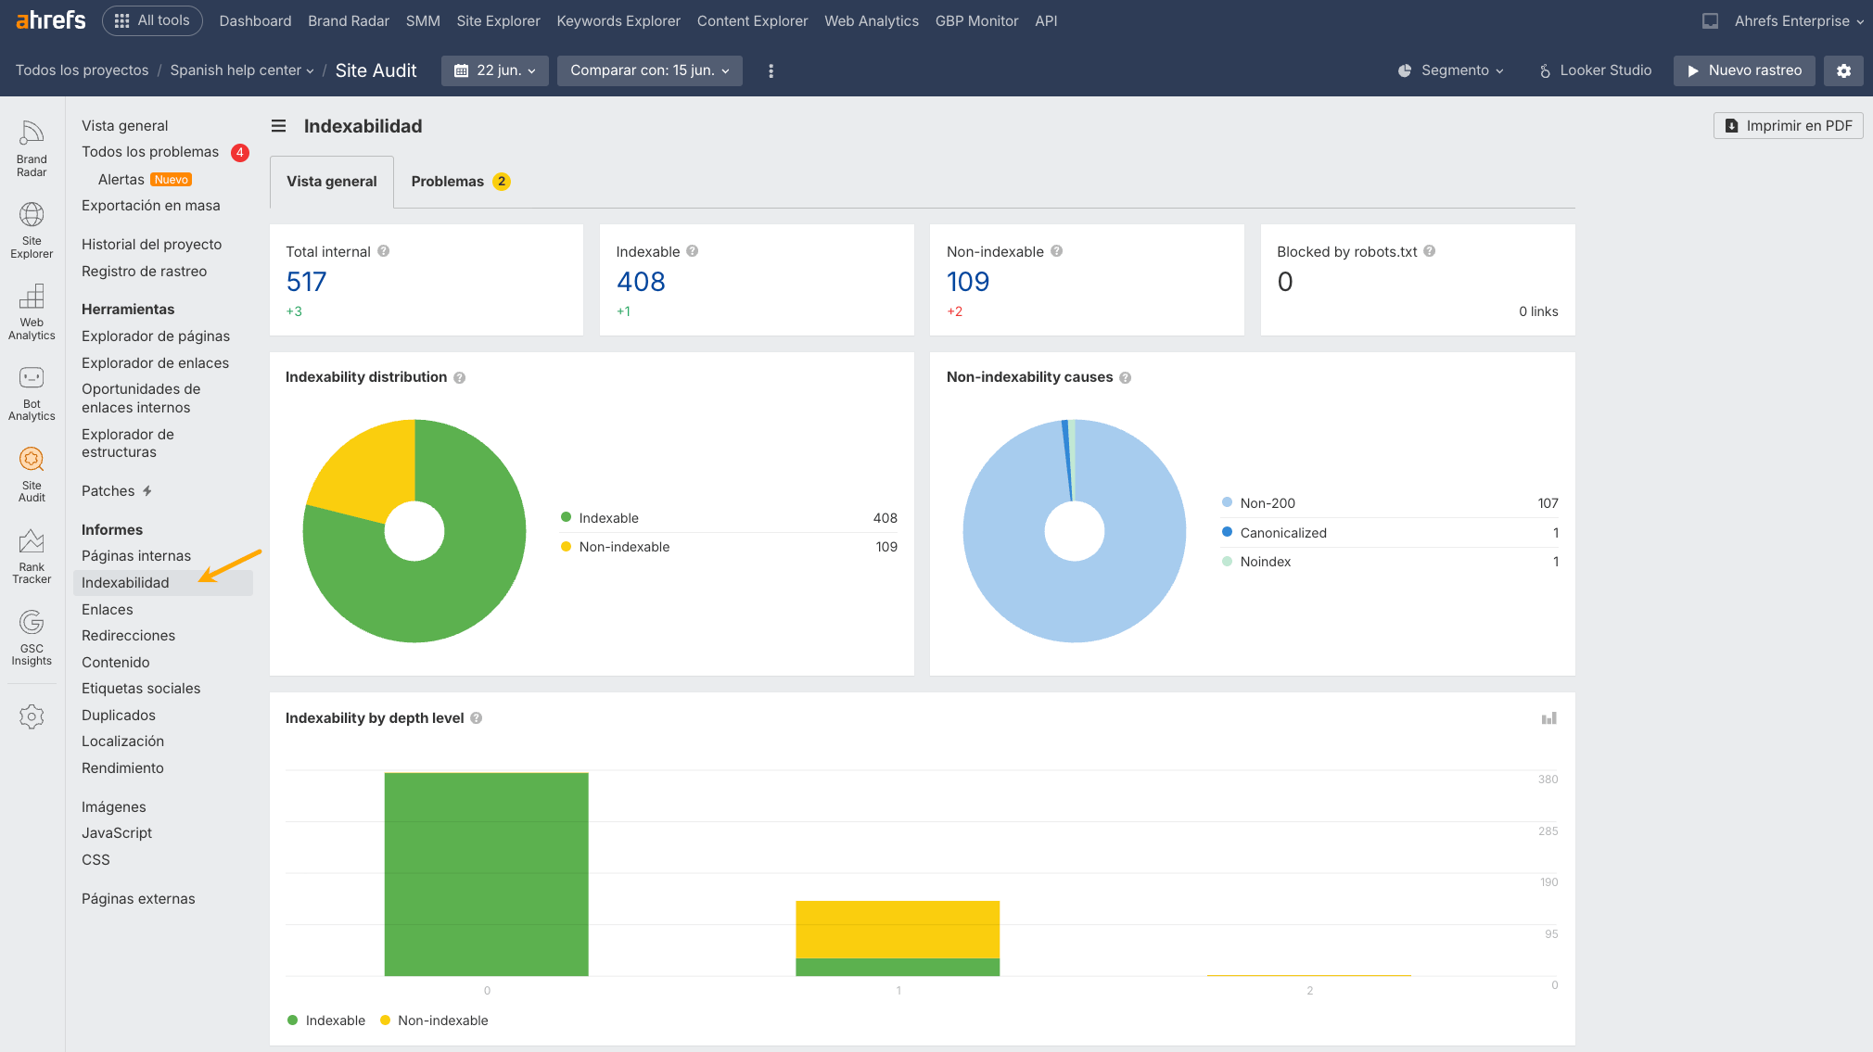Screen dimensions: 1873x1052
Task: Open the 22 jun. date picker
Action: pos(495,70)
